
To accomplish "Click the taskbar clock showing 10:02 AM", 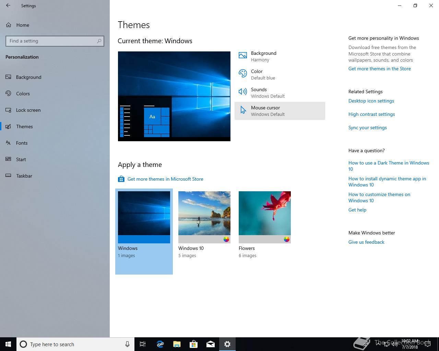I will coord(410,344).
